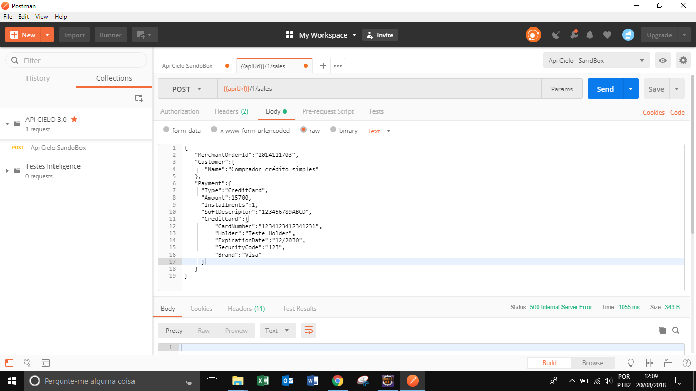
Task: Open Excel from the taskbar
Action: (262, 381)
